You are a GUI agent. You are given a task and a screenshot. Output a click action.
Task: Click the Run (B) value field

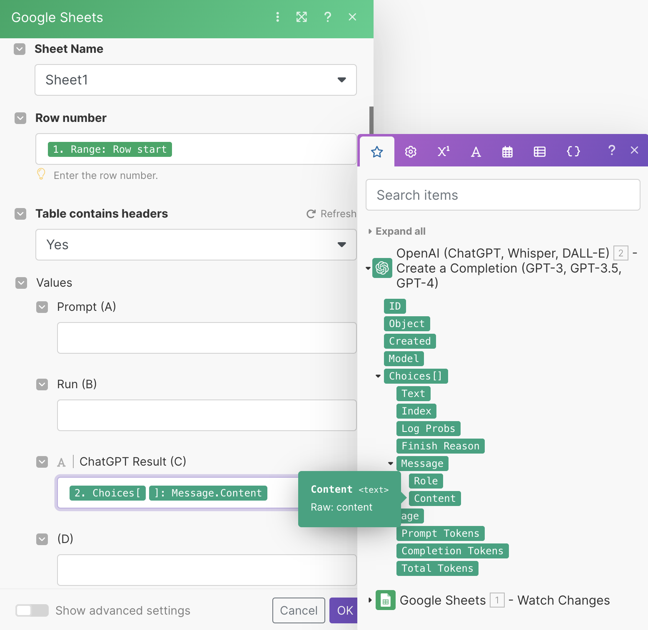click(x=207, y=415)
